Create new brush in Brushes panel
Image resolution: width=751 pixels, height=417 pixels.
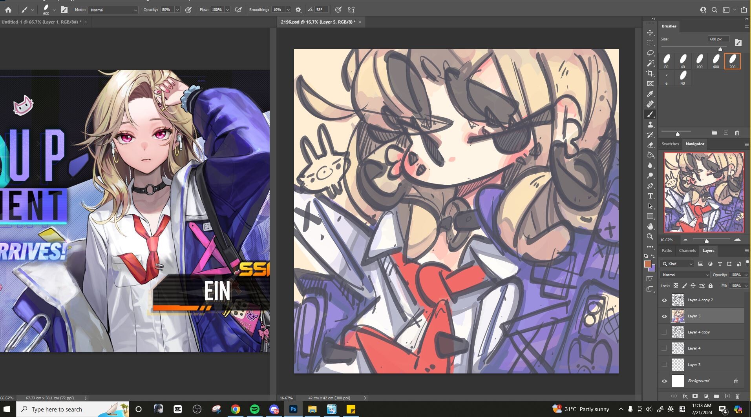pos(726,133)
